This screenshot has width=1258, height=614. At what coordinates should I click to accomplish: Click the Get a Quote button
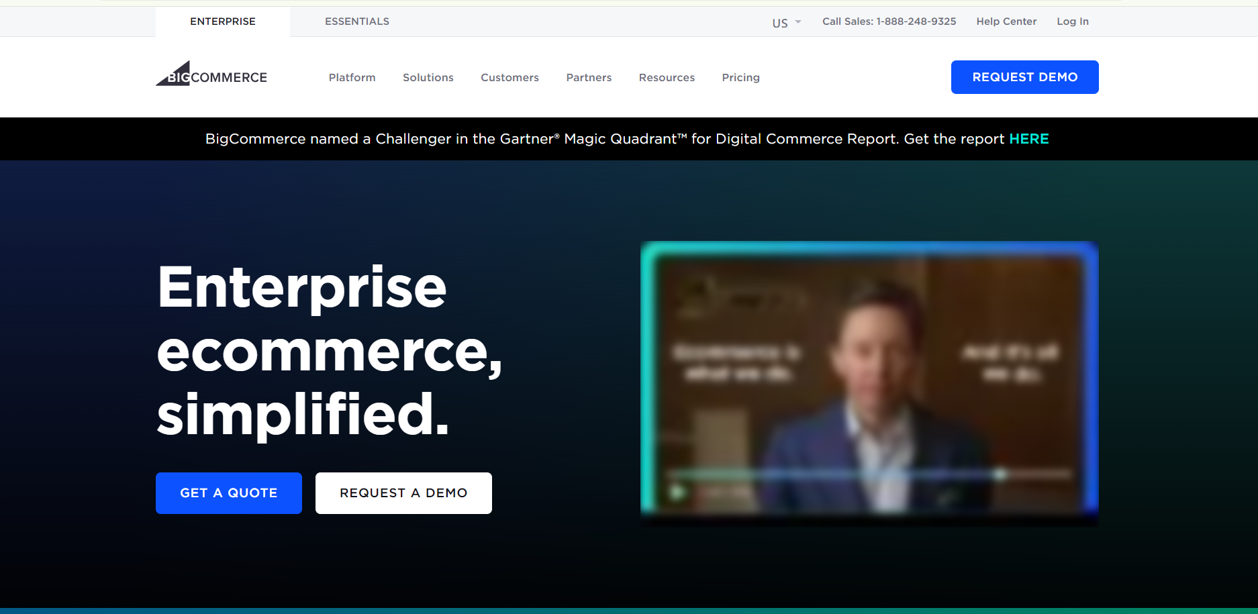coord(229,493)
